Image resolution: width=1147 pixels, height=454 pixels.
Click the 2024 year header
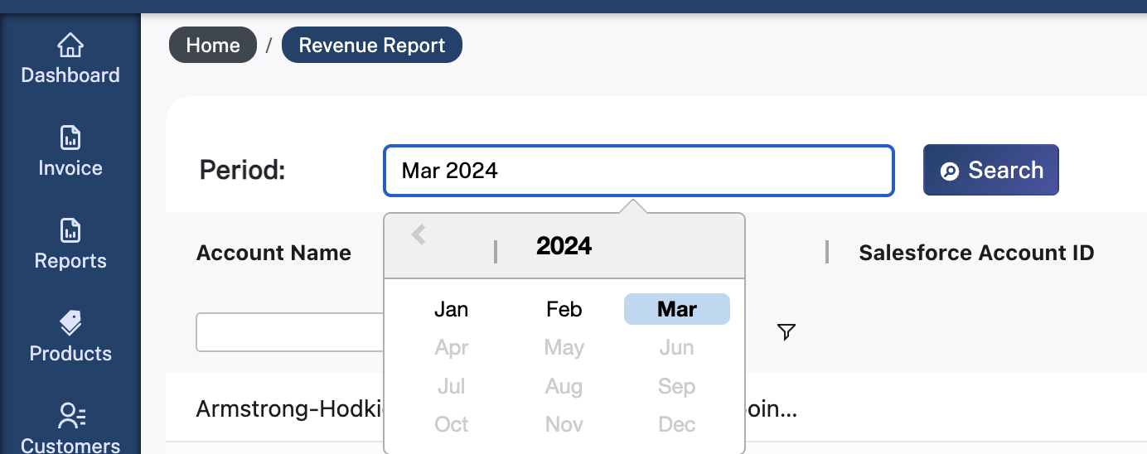564,245
